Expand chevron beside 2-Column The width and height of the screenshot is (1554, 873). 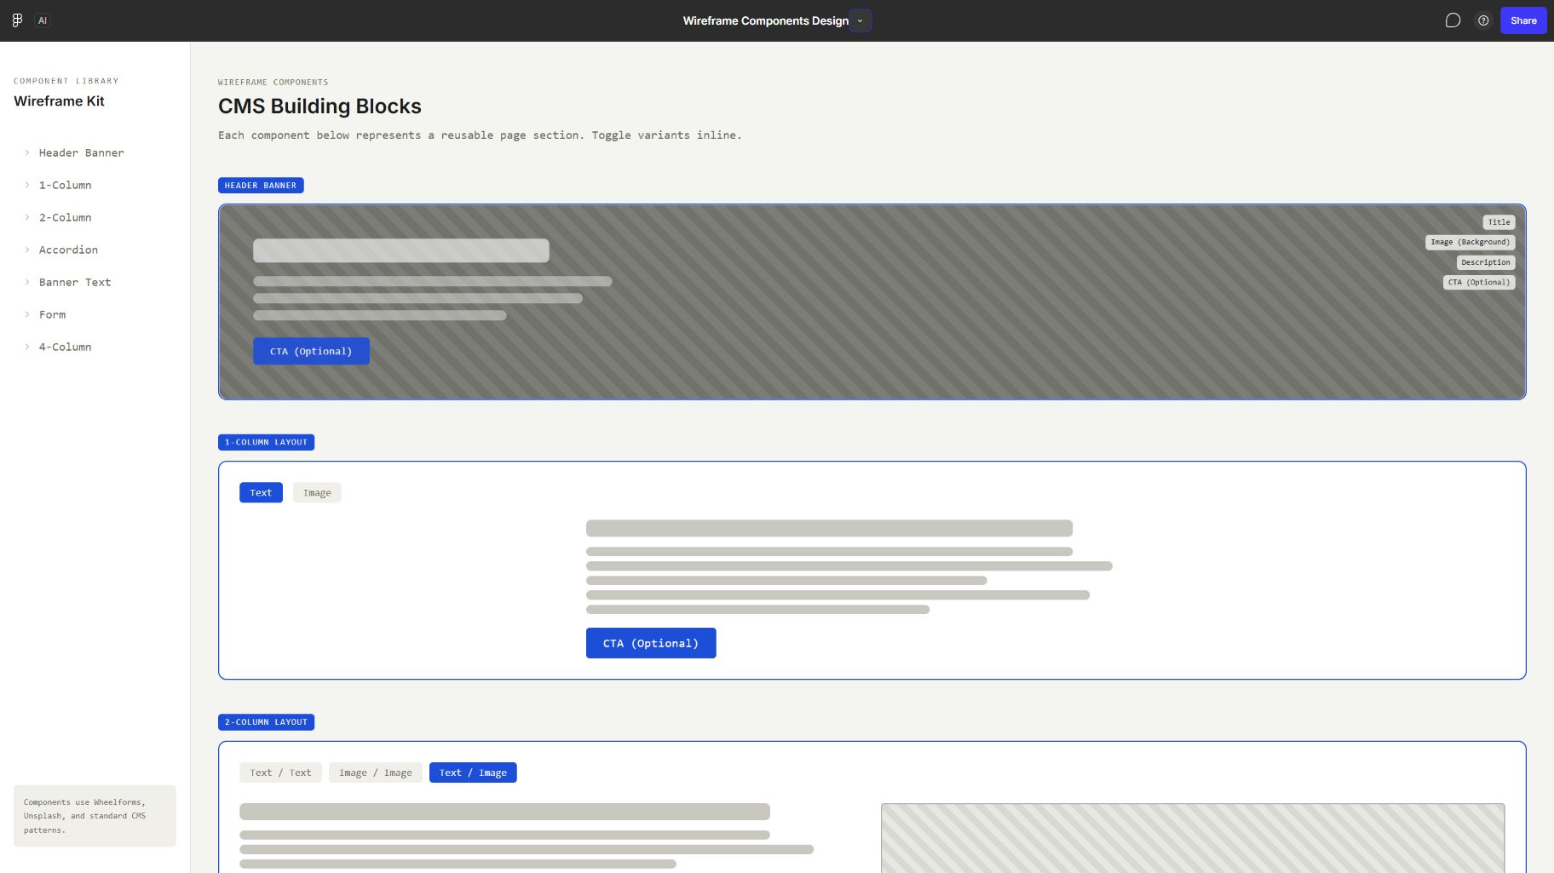27,217
